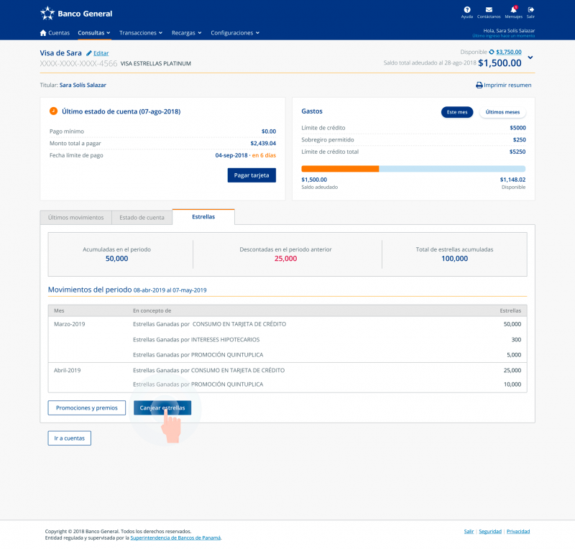Image resolution: width=575 pixels, height=549 pixels.
Task: Click the Canjear estrellas button
Action: click(162, 407)
